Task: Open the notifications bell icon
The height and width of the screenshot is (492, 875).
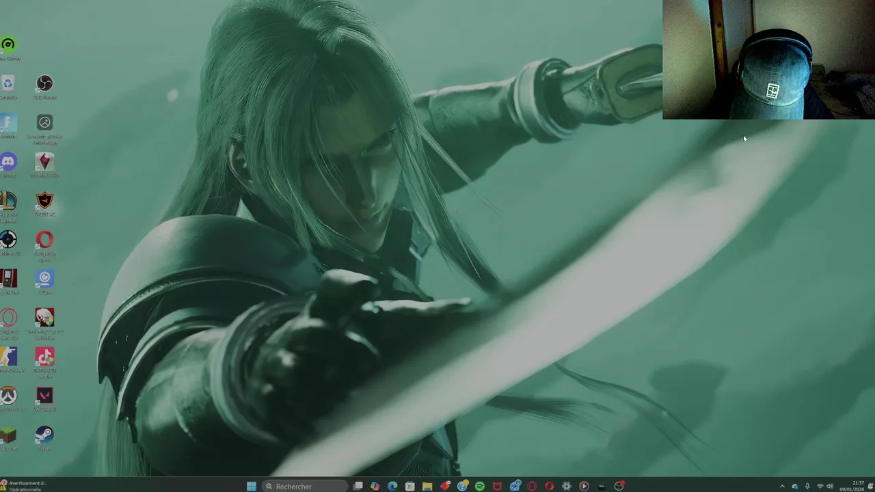Action: click(x=870, y=487)
